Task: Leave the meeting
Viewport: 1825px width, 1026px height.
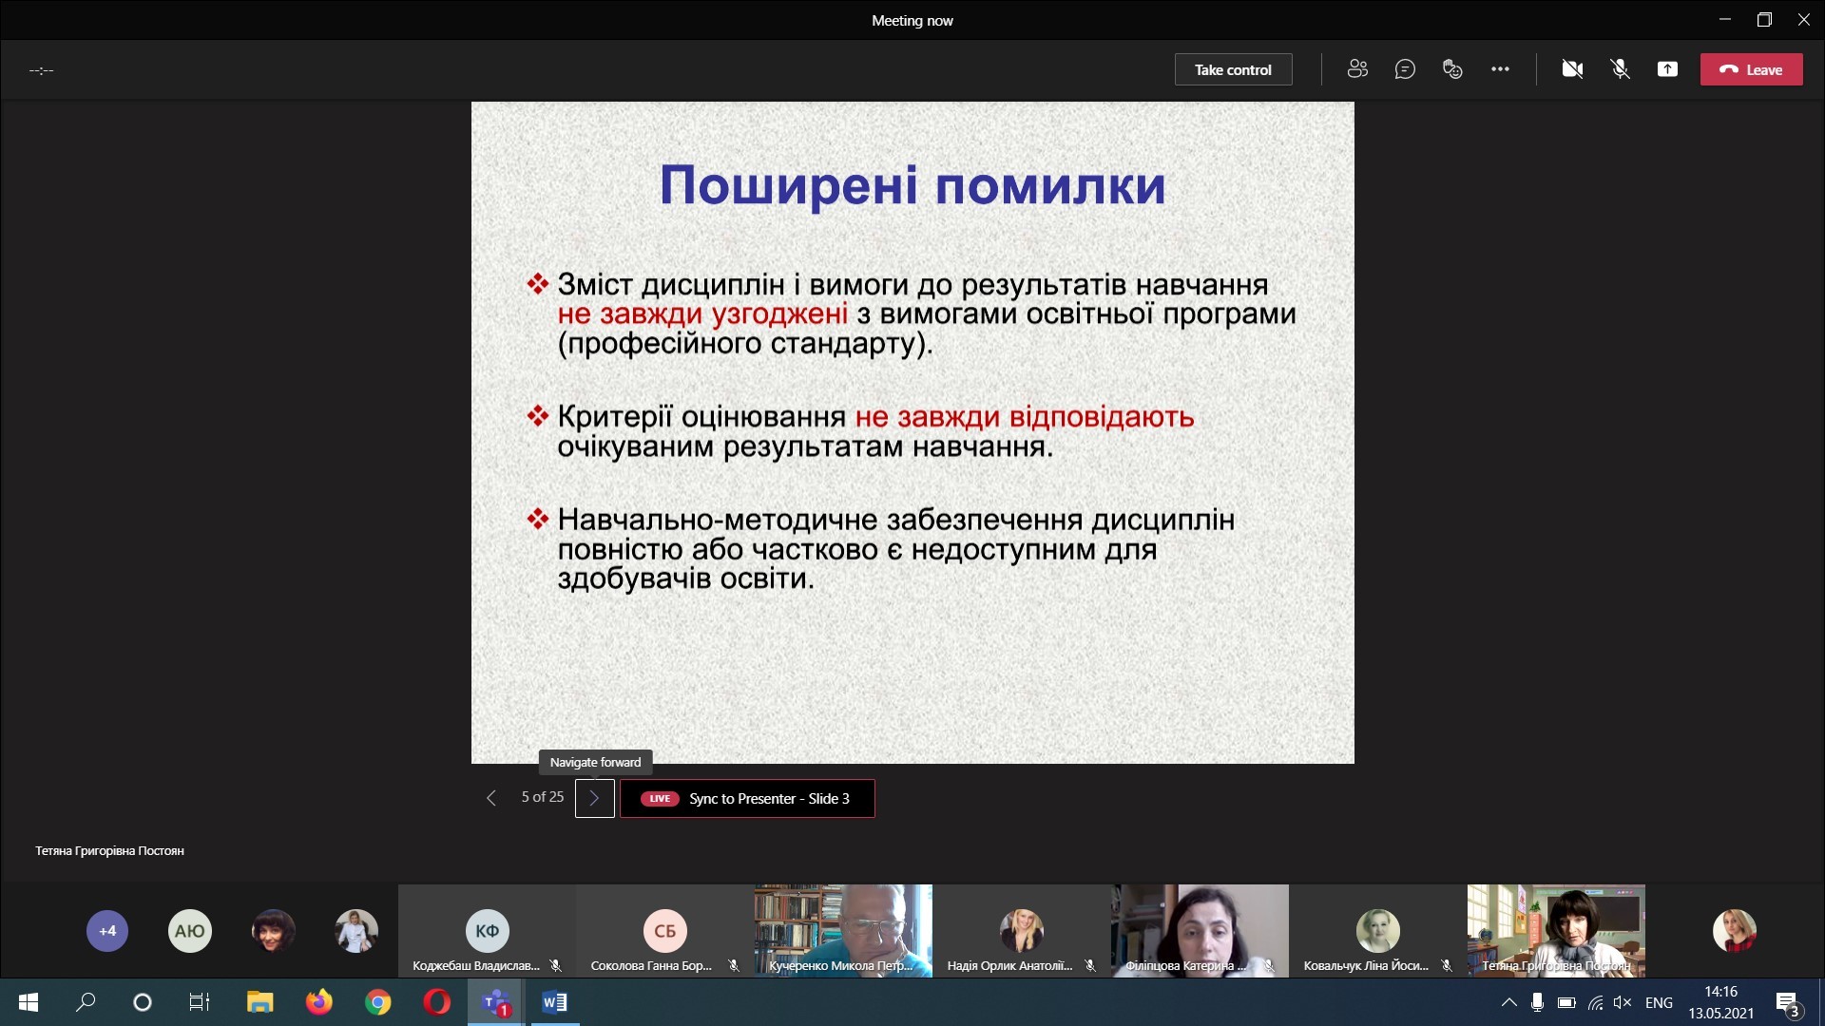Action: 1751,69
